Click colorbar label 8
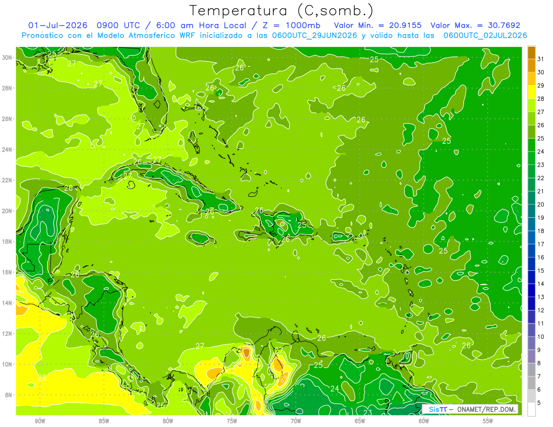The width and height of the screenshot is (553, 427). coord(539,363)
